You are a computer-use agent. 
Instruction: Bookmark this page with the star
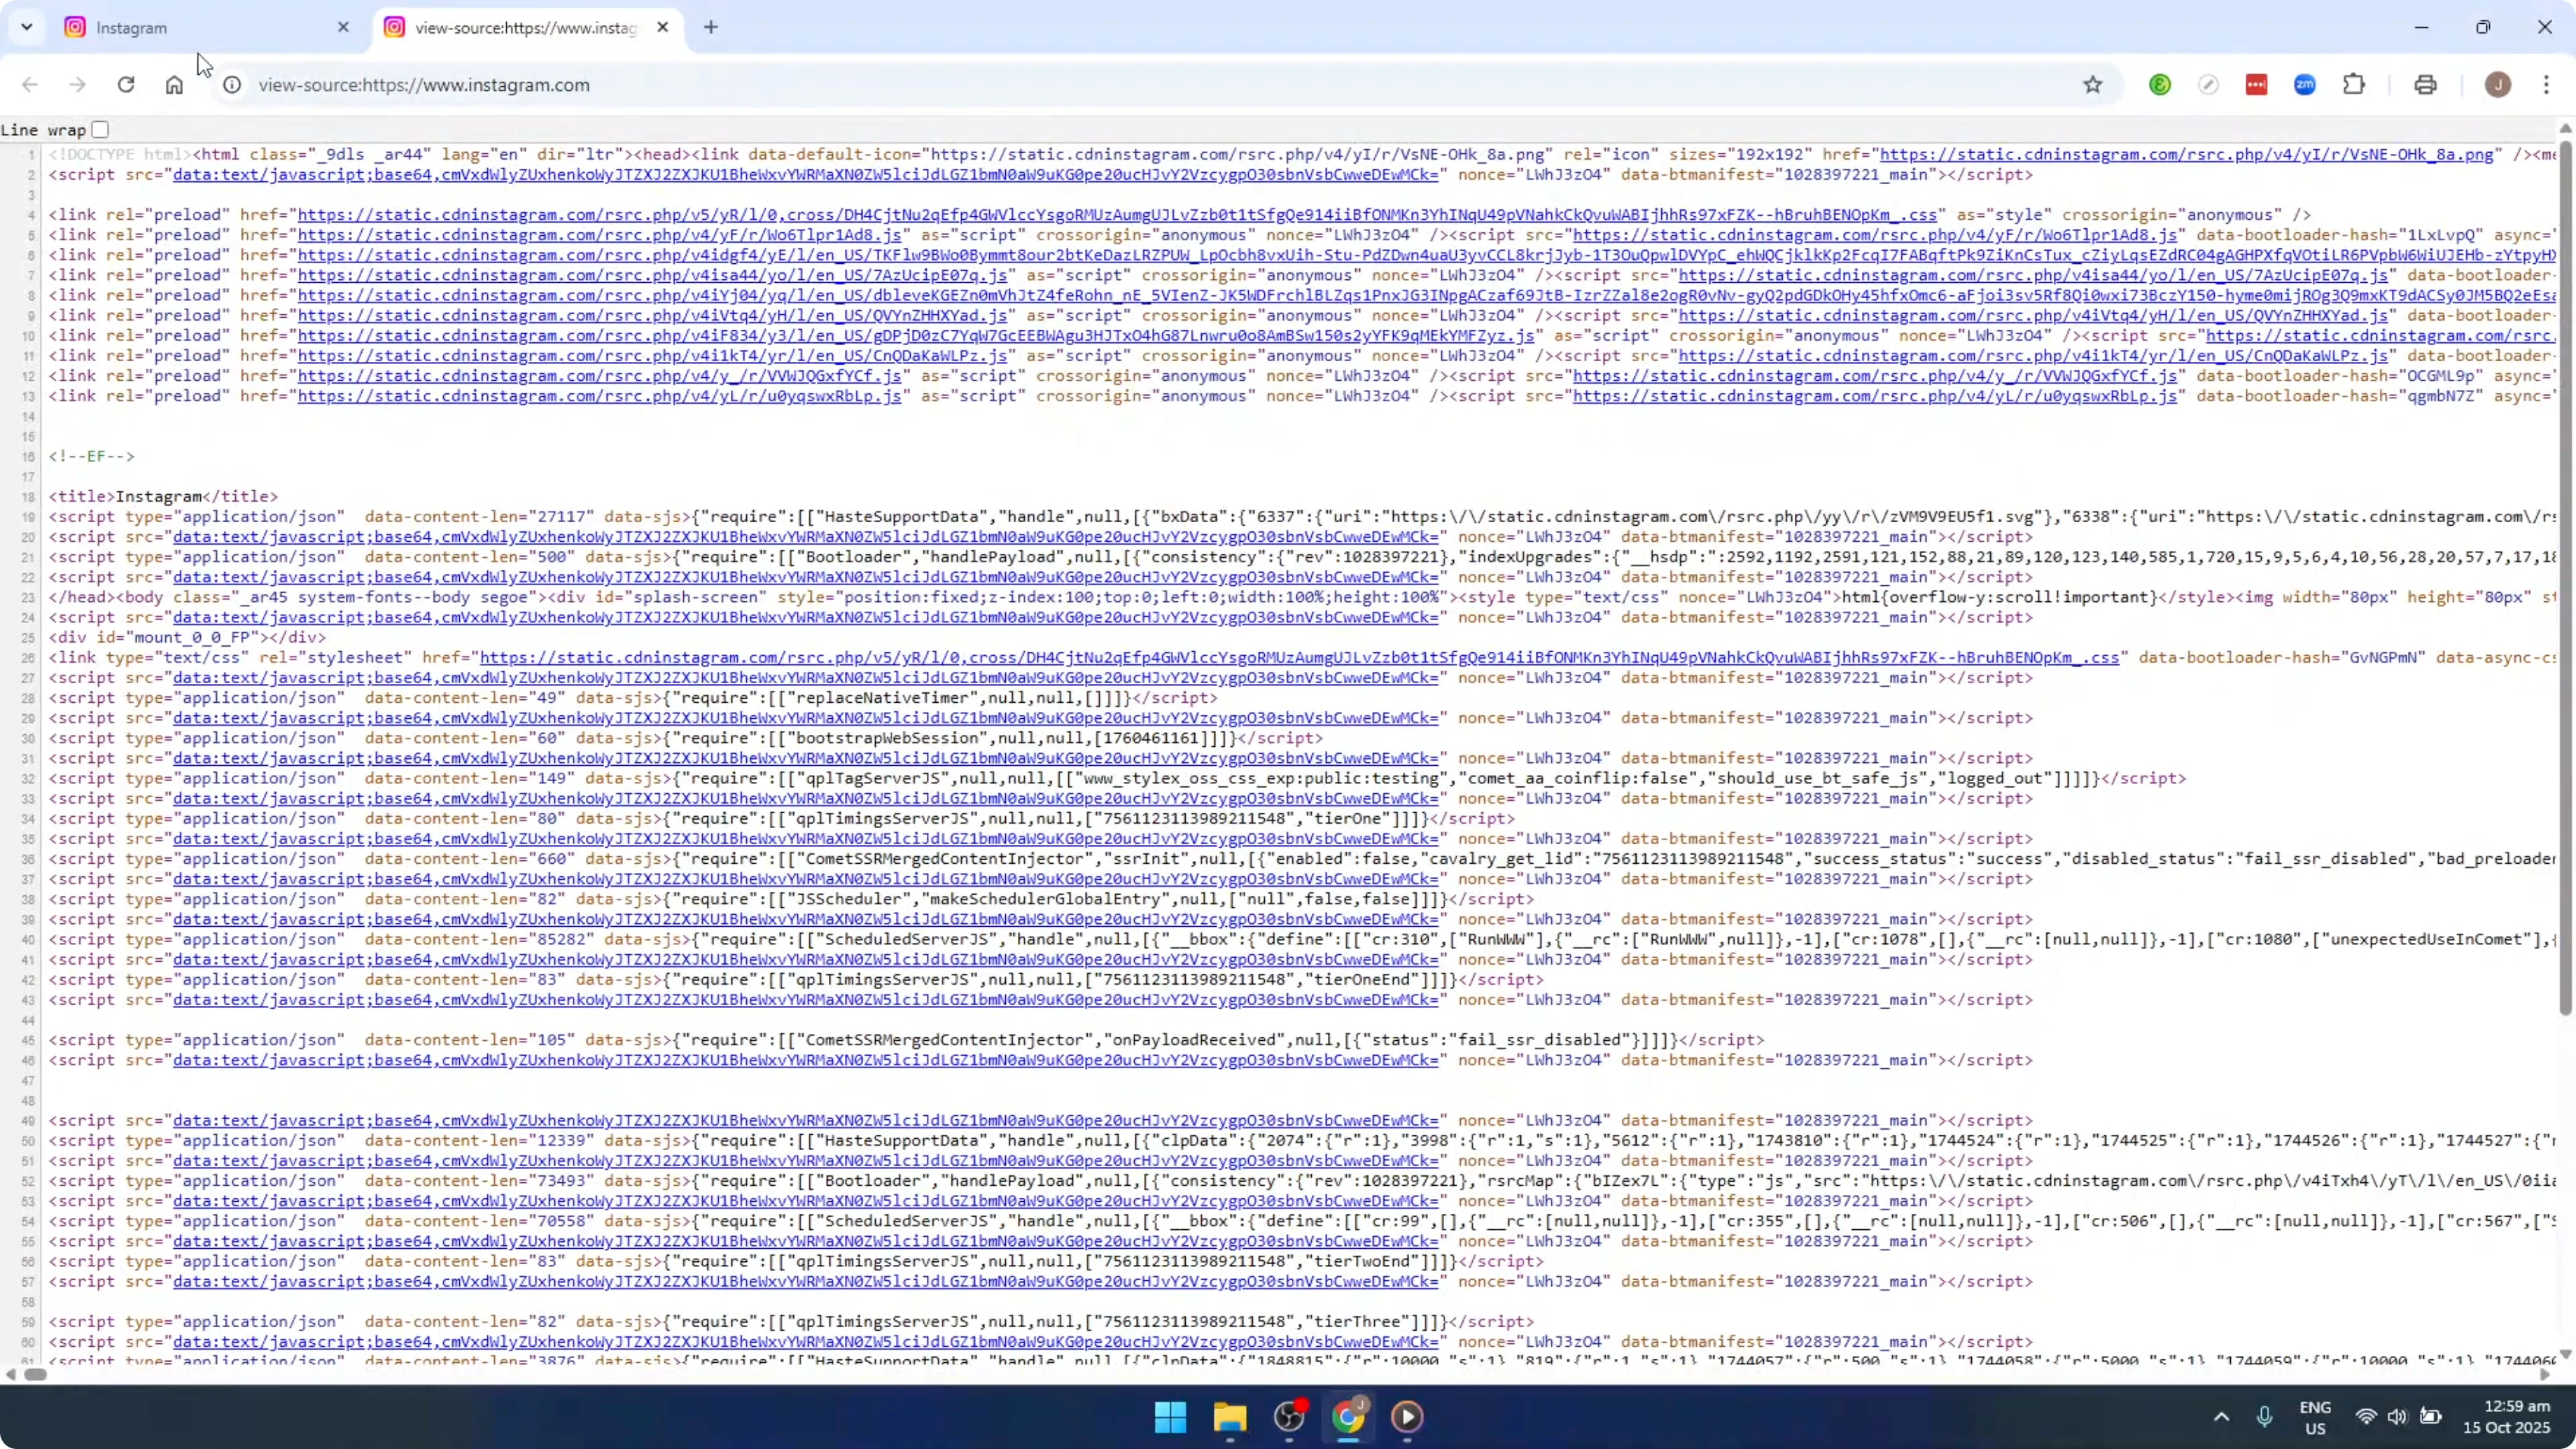click(2093, 85)
